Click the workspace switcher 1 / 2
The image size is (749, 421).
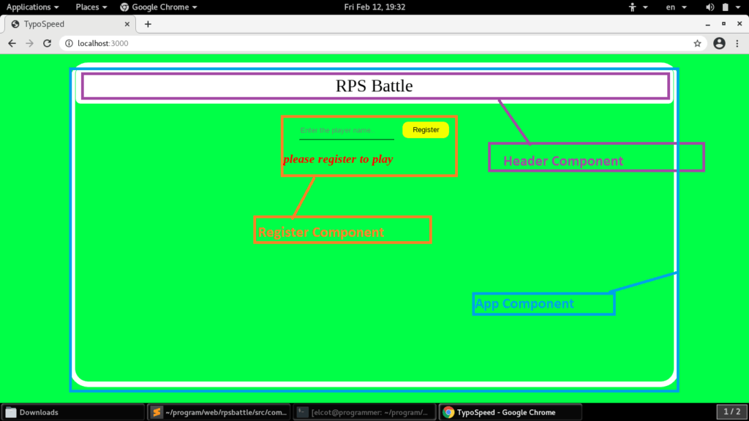point(732,412)
